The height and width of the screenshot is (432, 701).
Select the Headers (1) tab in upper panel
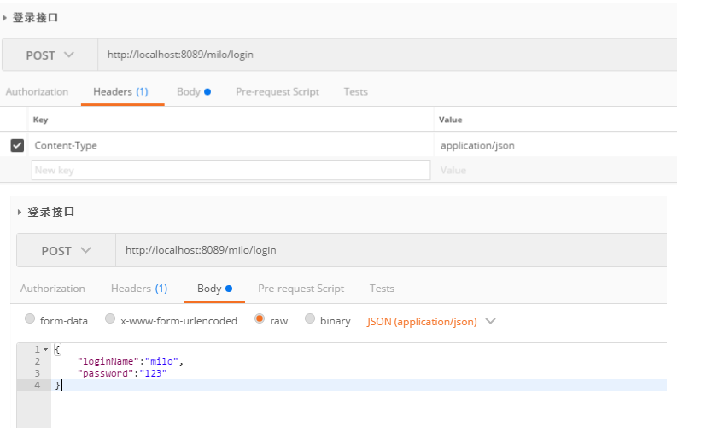point(120,91)
